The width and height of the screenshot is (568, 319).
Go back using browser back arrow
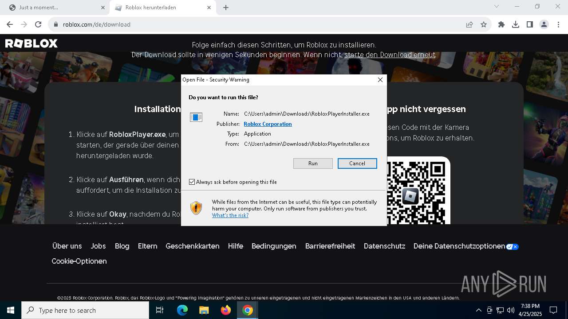coord(10,24)
